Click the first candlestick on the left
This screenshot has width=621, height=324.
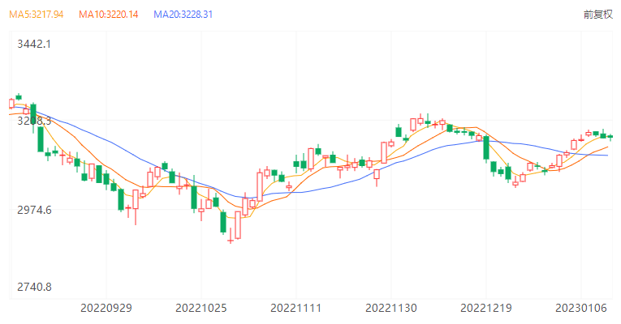[x=11, y=103]
